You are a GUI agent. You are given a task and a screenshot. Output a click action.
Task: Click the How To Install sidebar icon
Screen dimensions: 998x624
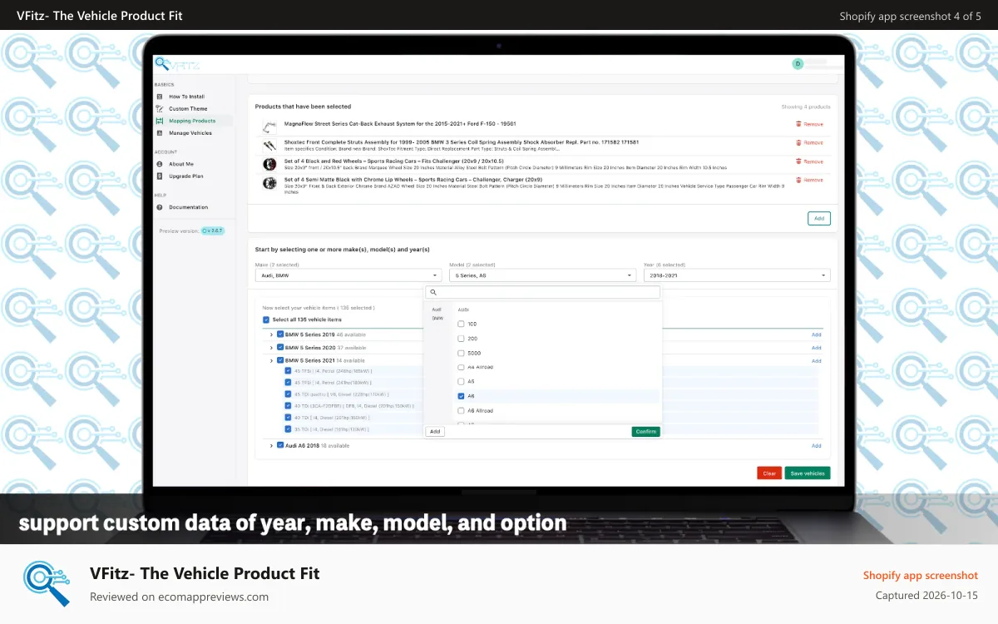160,97
